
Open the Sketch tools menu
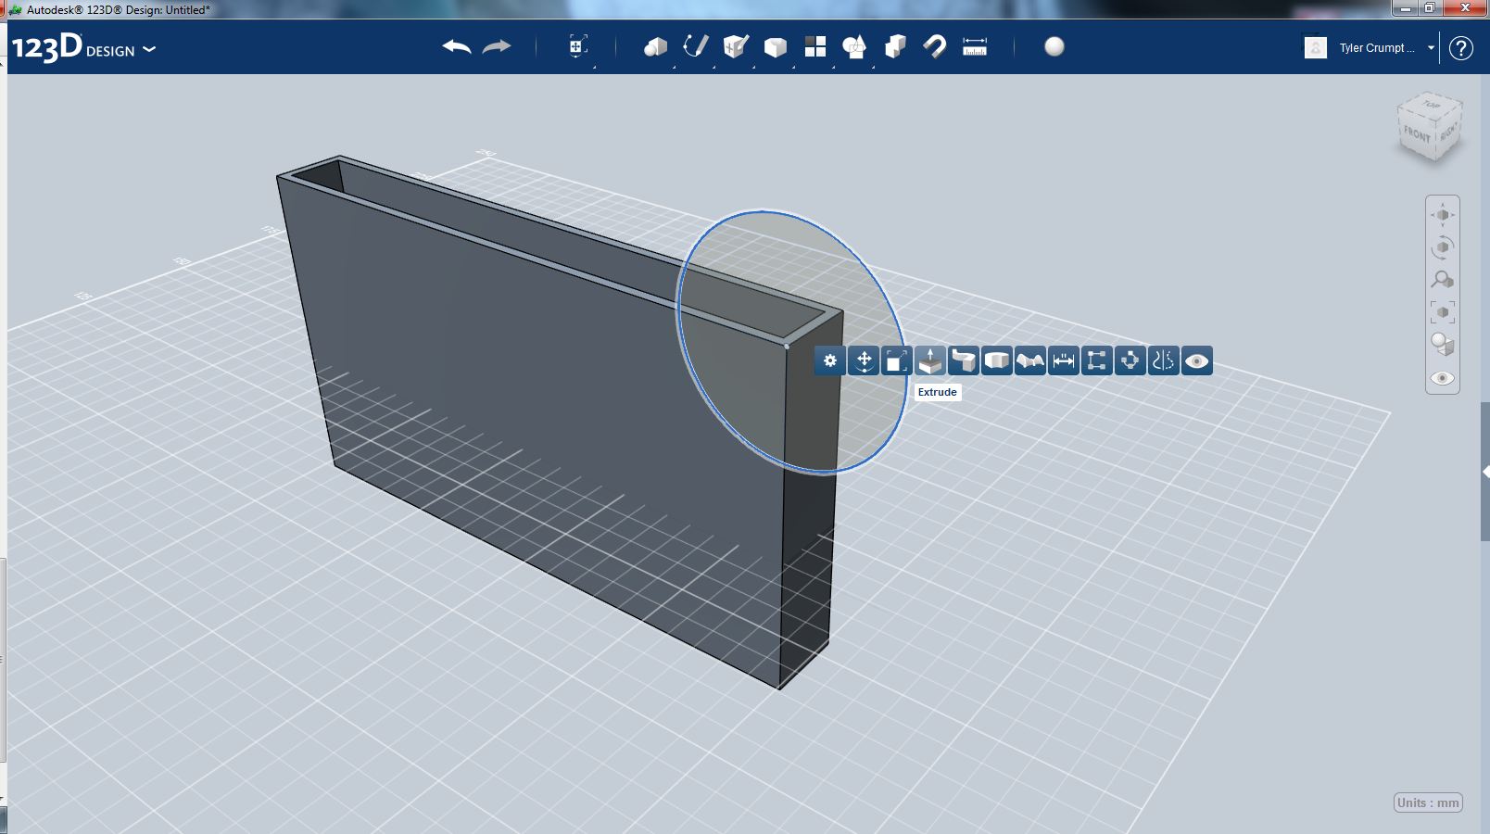(x=695, y=46)
